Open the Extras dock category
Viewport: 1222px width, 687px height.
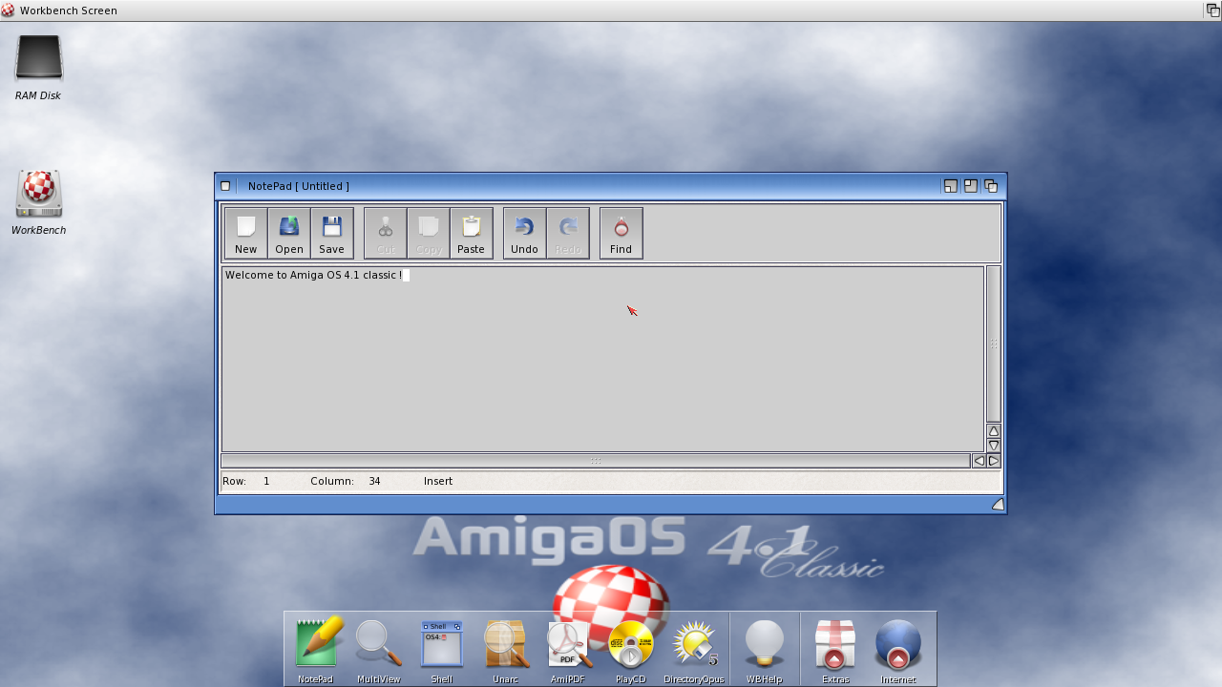click(x=835, y=651)
